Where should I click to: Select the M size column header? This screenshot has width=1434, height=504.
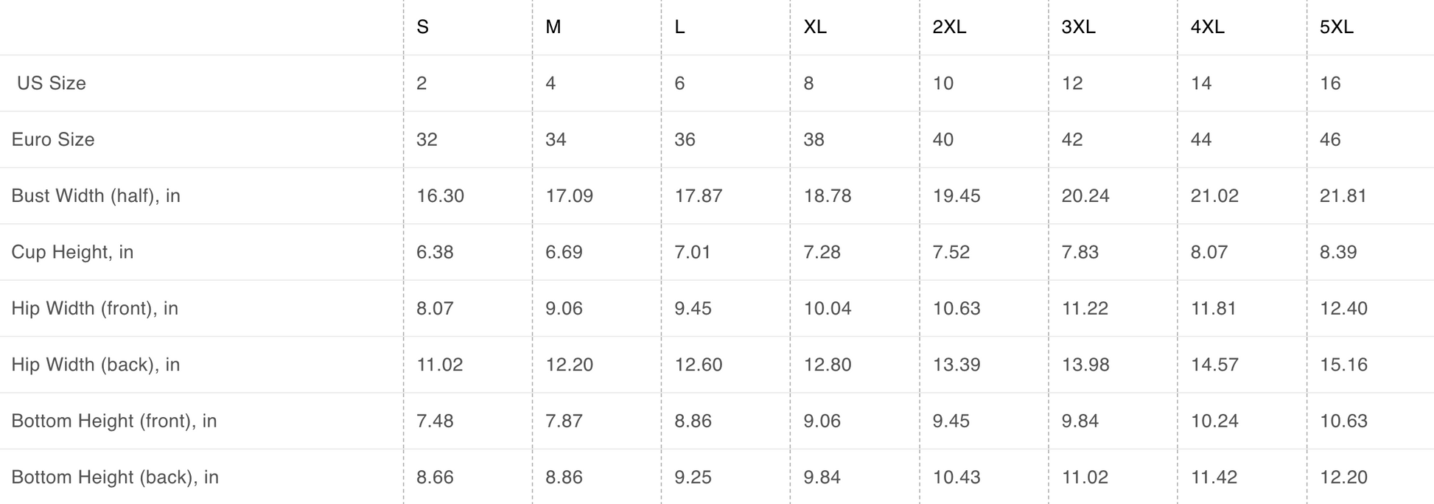(553, 27)
